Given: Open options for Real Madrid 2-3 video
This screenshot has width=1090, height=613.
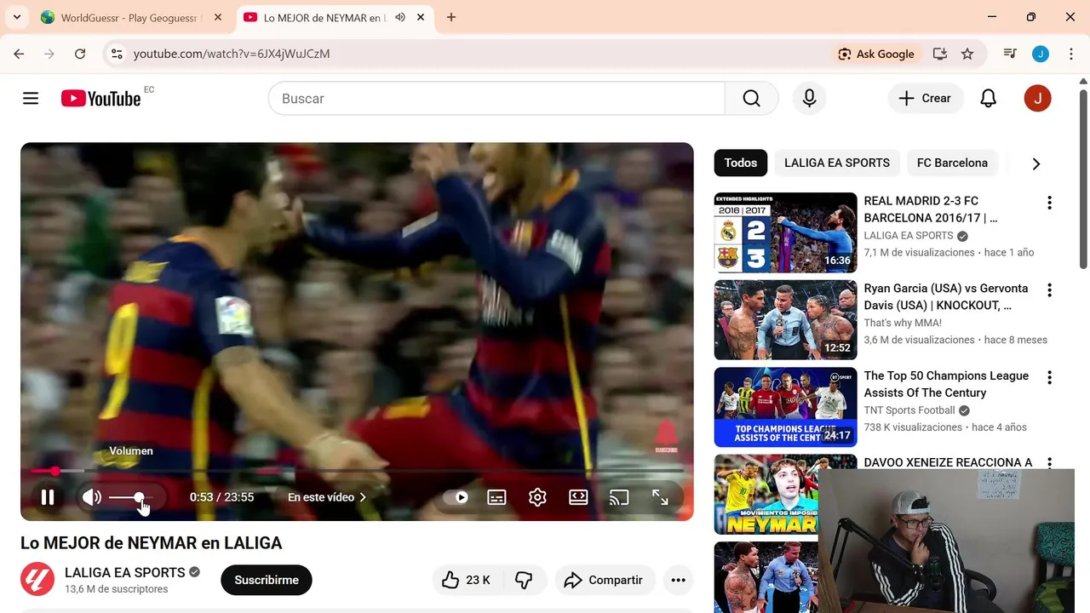Looking at the screenshot, I should (1049, 203).
